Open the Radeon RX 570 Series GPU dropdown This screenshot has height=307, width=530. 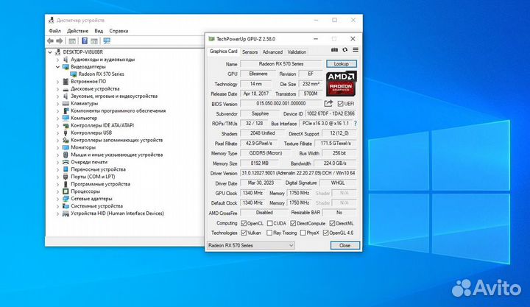pyautogui.click(x=250, y=244)
